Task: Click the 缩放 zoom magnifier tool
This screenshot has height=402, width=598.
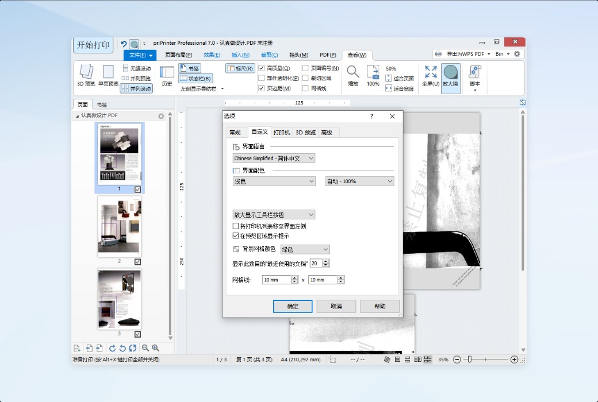Action: tap(353, 75)
